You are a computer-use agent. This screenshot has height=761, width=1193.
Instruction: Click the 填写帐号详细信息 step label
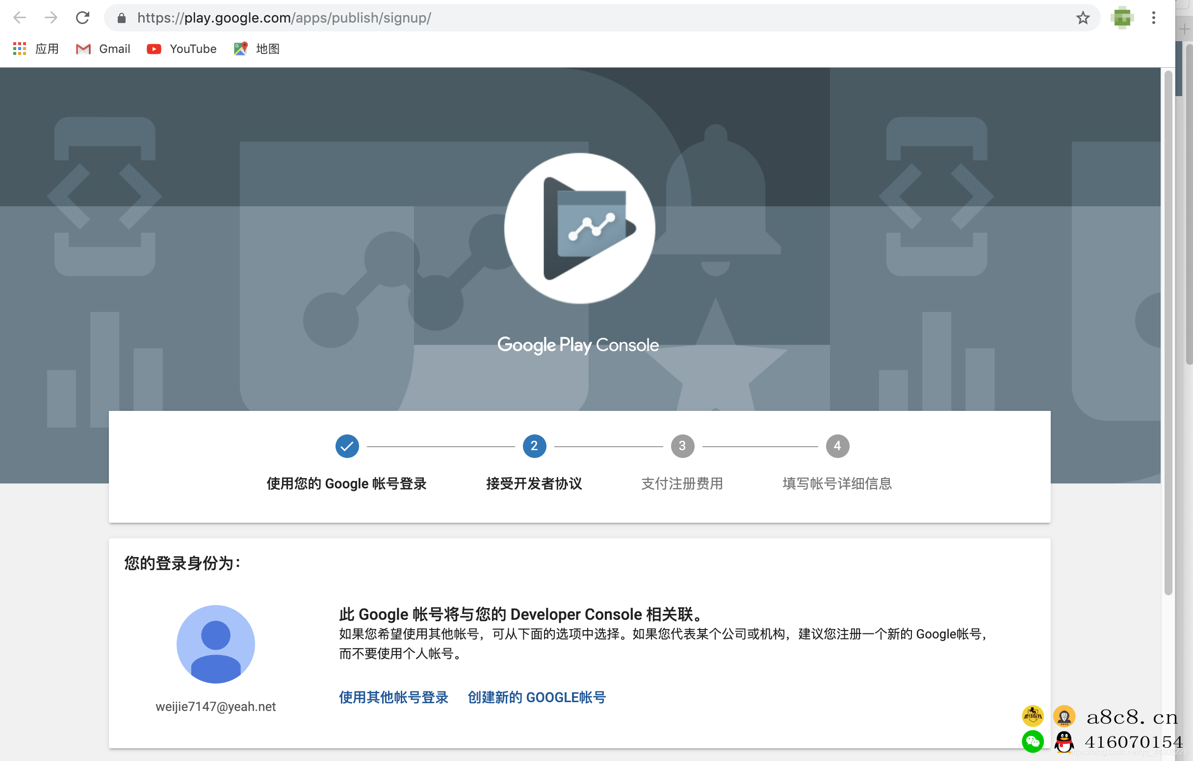837,483
